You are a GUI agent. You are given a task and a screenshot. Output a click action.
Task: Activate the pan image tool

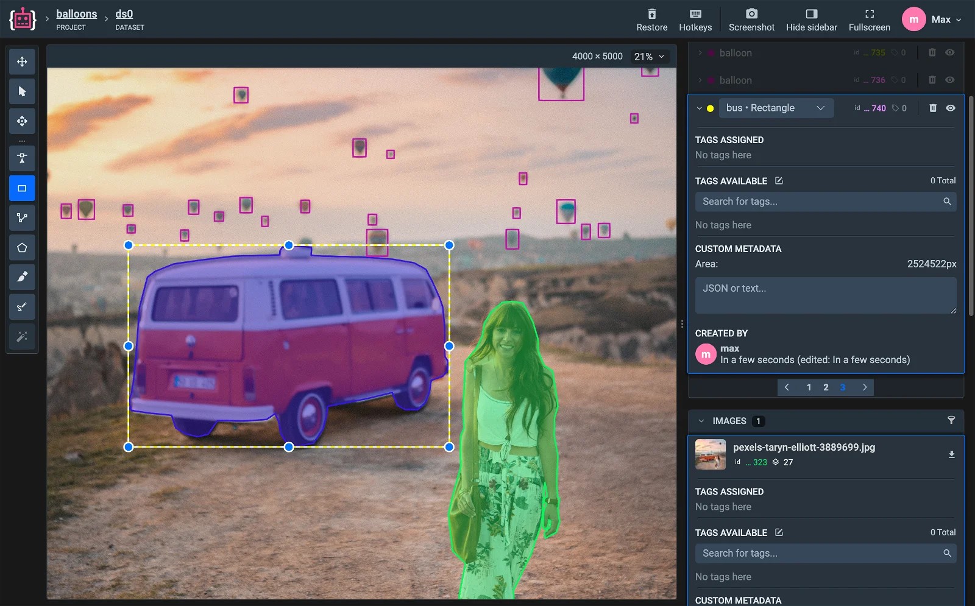pos(22,62)
